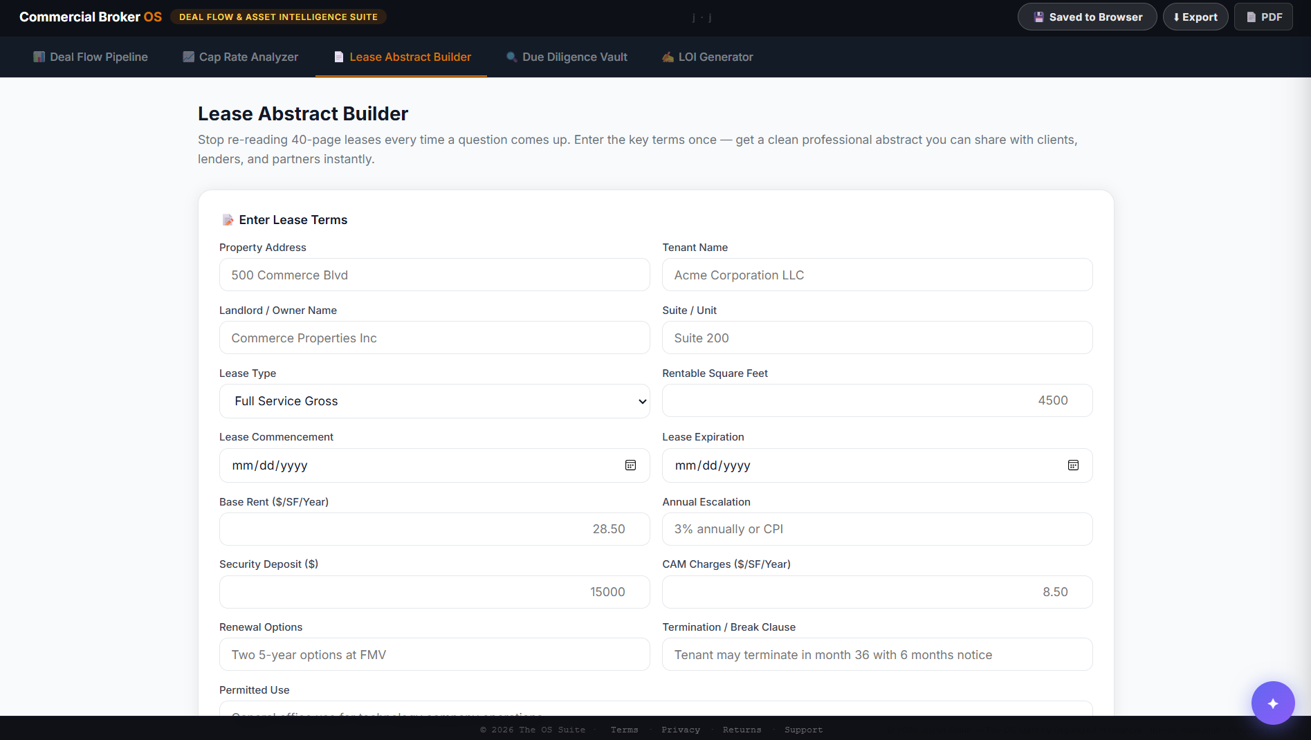Screen dimensions: 1311x740
Task: Open the Returns footer link
Action: pyautogui.click(x=742, y=730)
